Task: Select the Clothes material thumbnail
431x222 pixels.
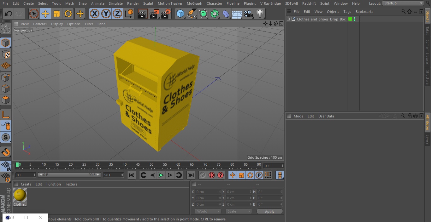Action: point(20,195)
